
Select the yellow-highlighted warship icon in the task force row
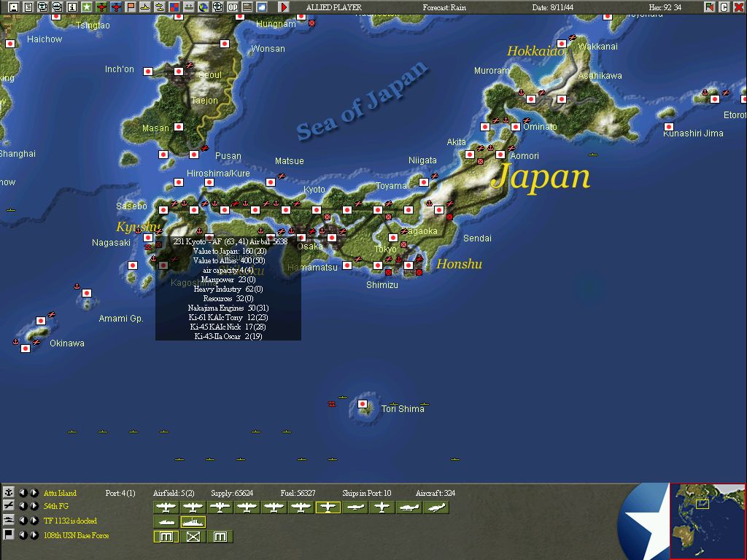click(193, 522)
